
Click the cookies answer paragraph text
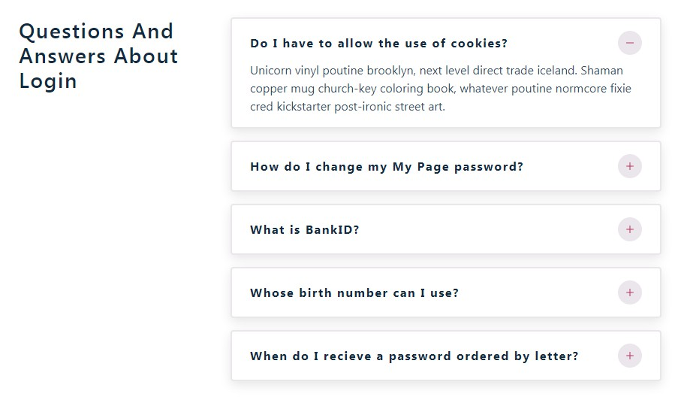440,89
